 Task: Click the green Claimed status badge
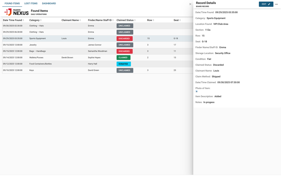click(x=123, y=57)
